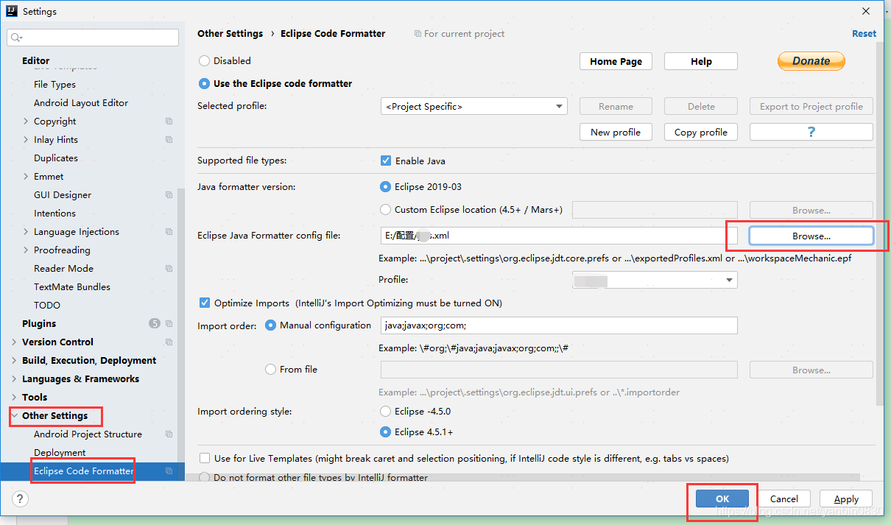Open the Selected profile dropdown
The image size is (891, 525).
click(x=559, y=106)
